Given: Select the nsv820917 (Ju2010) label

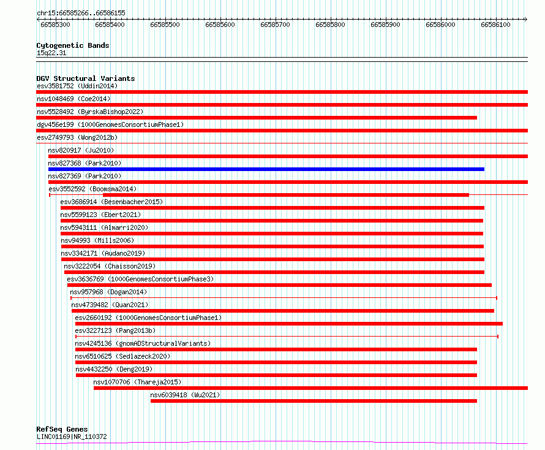Looking at the screenshot, I should (81, 150).
